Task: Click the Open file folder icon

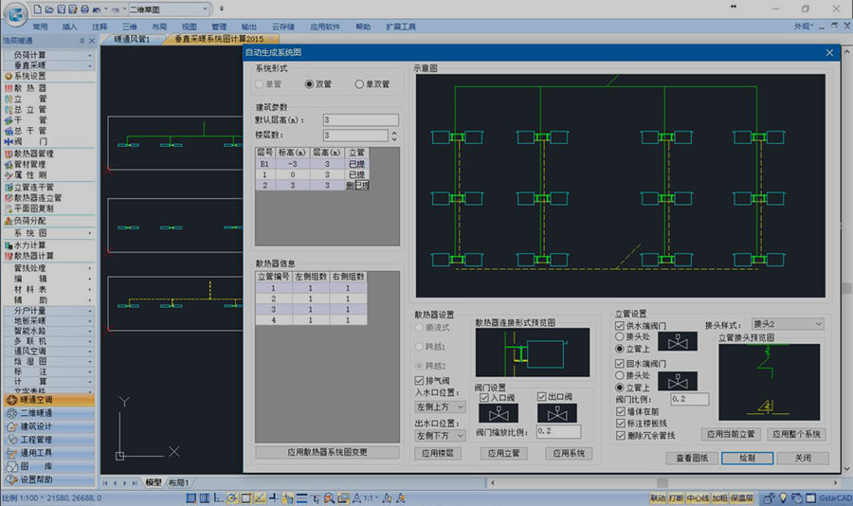Action: pos(47,9)
